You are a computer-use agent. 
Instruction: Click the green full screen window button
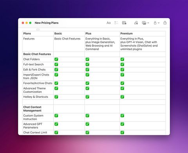point(30,23)
